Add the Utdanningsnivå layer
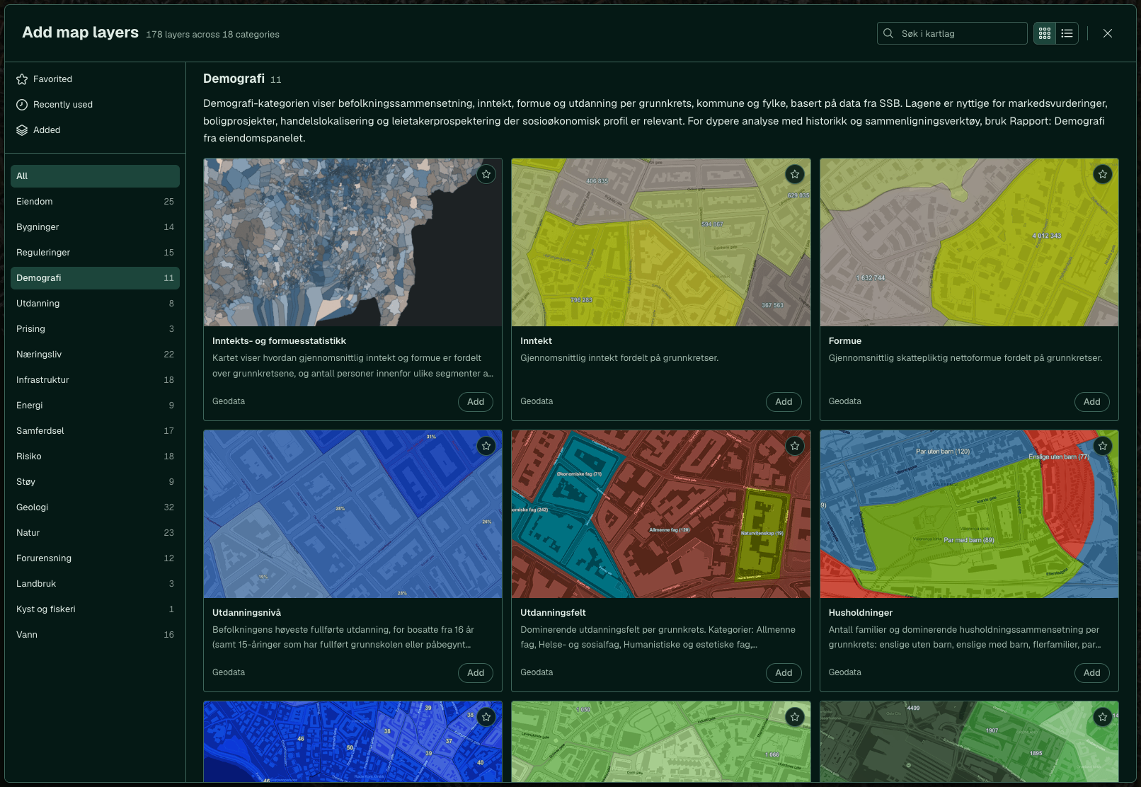 [x=476, y=673]
